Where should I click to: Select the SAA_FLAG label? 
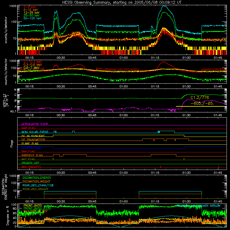[x=28, y=151]
